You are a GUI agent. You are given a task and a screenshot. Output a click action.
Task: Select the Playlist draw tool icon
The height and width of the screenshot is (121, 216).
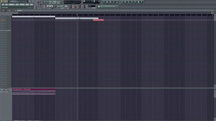(x=4, y=10)
